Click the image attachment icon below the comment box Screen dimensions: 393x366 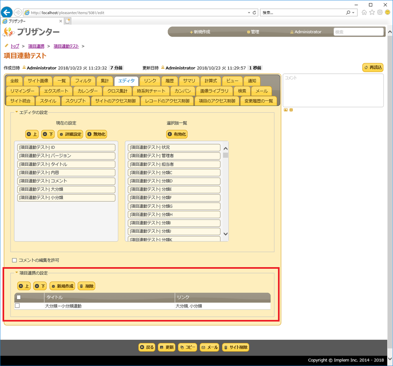(286, 110)
